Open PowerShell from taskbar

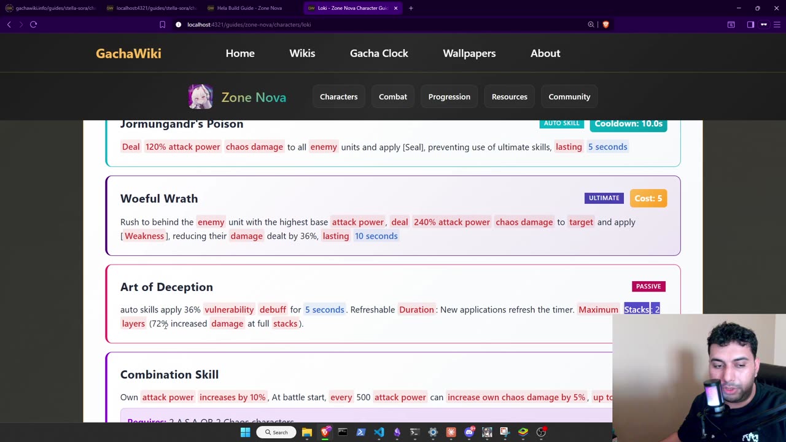click(361, 432)
